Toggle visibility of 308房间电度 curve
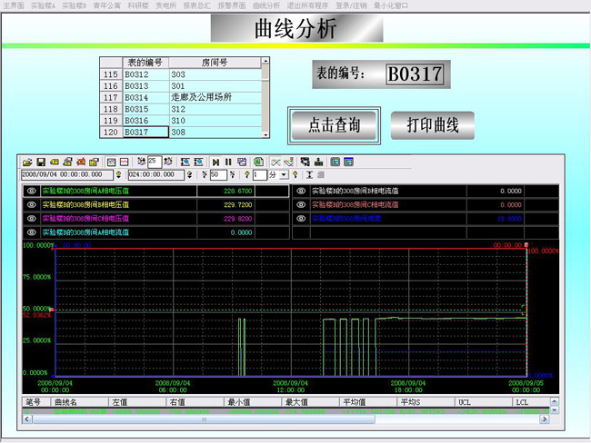 pos(301,218)
